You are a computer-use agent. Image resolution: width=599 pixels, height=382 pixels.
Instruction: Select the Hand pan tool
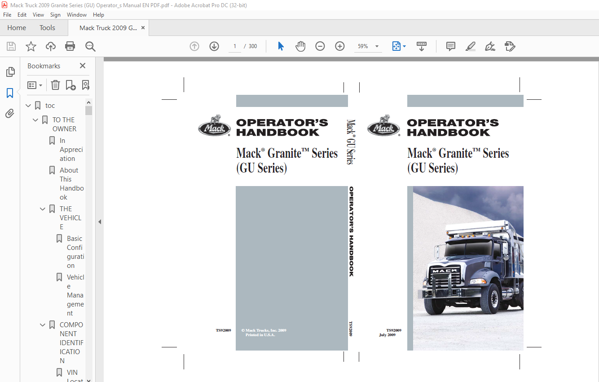point(300,46)
